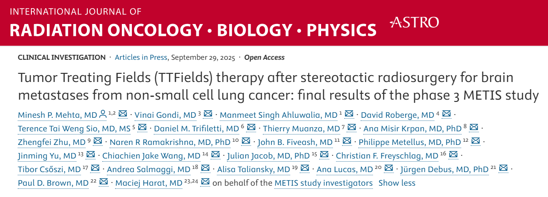Click the mail icon beside Zhengfei Zhu
548x197 pixels.
click(x=98, y=142)
